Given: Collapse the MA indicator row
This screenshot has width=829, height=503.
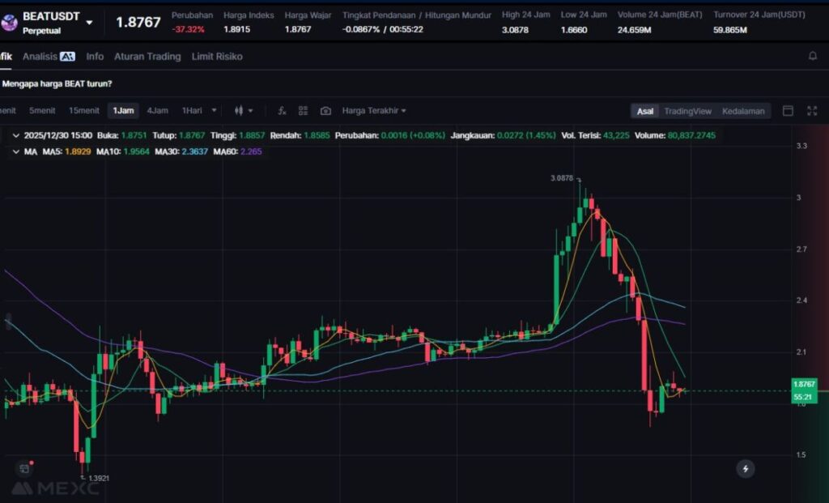Looking at the screenshot, I should click(18, 151).
